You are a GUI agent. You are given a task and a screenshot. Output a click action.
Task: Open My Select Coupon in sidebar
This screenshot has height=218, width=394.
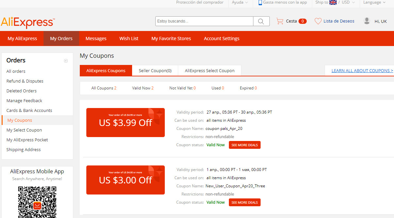[24, 130]
